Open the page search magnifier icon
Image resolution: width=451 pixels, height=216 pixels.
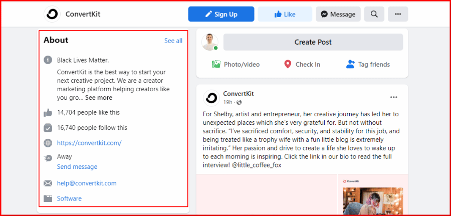[374, 14]
